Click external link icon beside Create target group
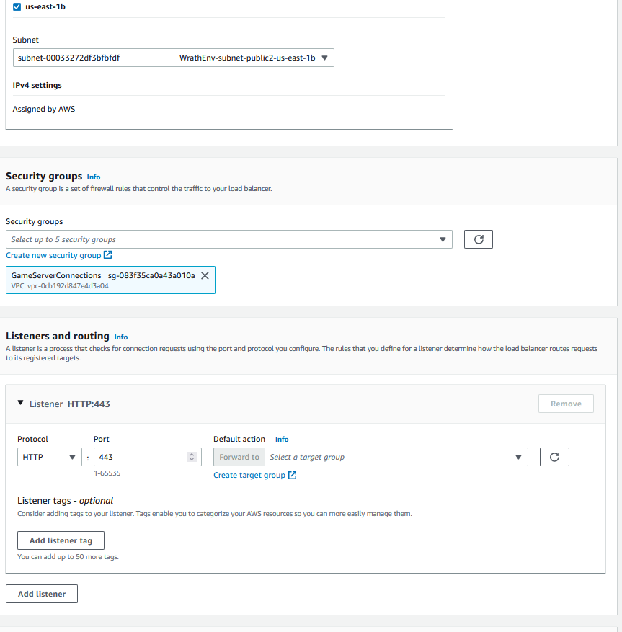Image resolution: width=622 pixels, height=632 pixels. coord(292,476)
